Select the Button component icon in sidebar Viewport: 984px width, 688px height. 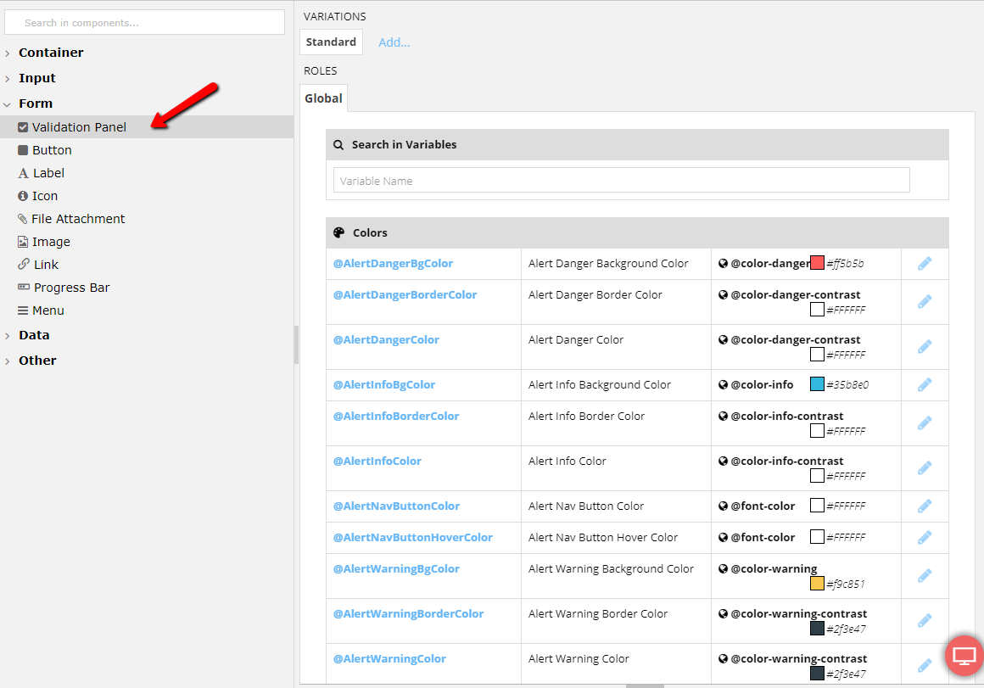tap(24, 150)
